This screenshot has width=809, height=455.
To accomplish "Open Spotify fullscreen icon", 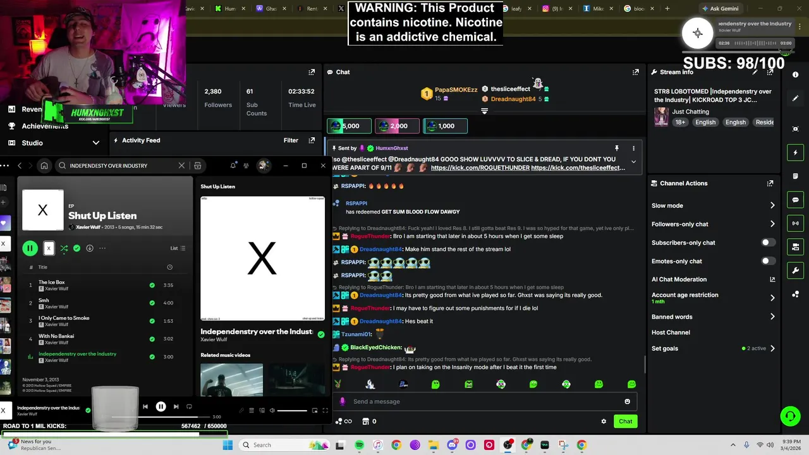I will pyautogui.click(x=325, y=411).
